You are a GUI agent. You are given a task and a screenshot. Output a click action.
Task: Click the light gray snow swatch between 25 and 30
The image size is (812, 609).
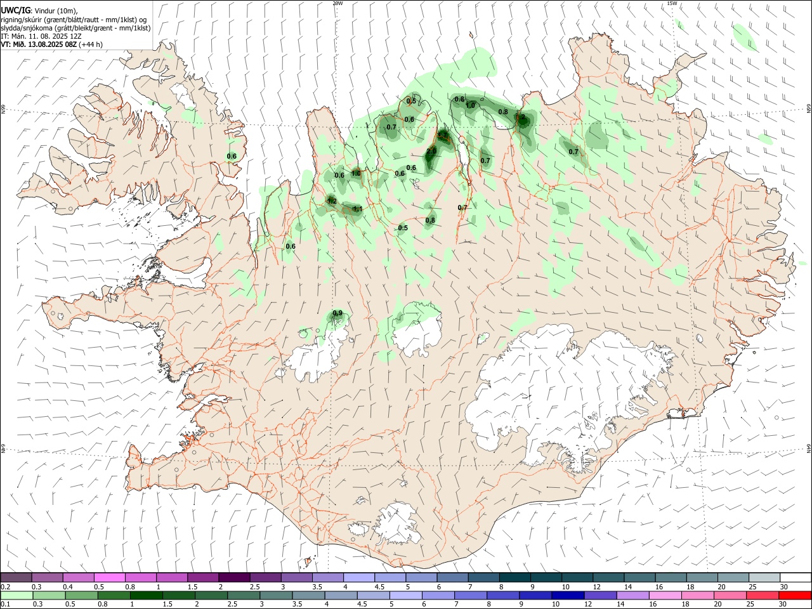pyautogui.click(x=764, y=577)
